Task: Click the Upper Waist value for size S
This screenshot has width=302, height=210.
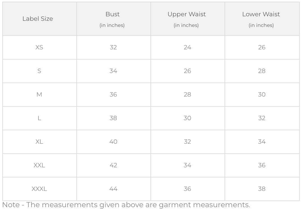Action: pos(187,71)
